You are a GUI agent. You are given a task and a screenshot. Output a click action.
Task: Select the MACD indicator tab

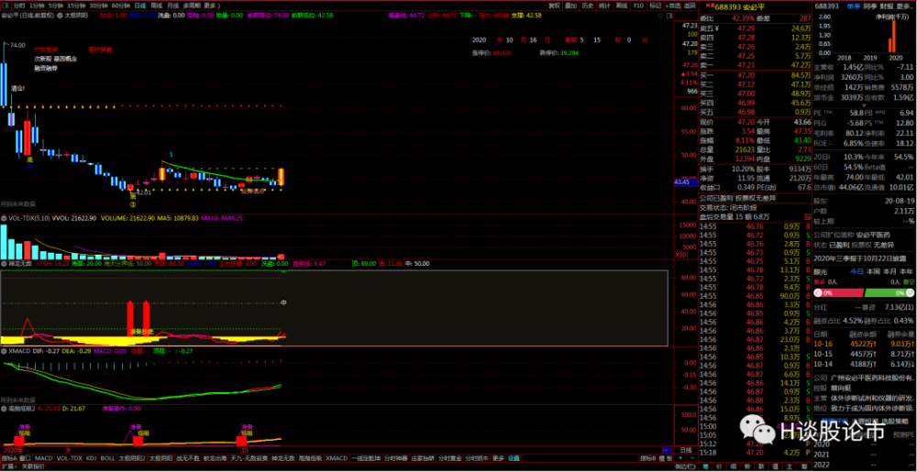coord(43,458)
